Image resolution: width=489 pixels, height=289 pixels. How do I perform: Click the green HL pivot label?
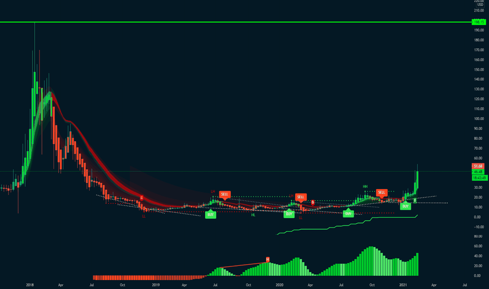click(x=253, y=215)
